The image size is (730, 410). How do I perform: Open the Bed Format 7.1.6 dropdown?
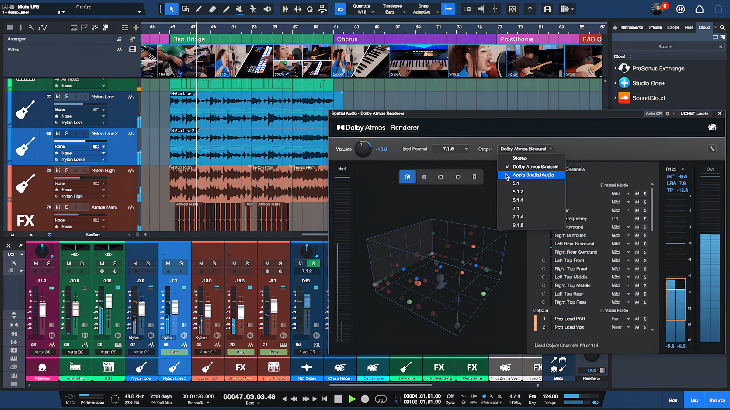pos(451,149)
